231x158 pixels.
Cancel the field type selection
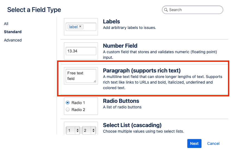[213, 144]
